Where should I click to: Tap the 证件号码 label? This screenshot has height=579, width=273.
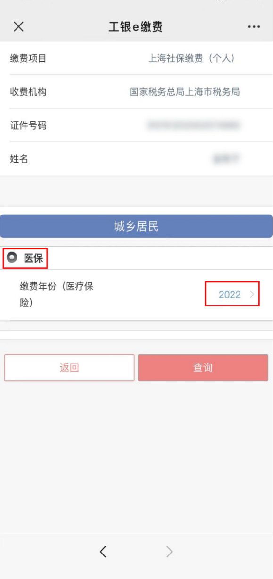click(x=28, y=125)
